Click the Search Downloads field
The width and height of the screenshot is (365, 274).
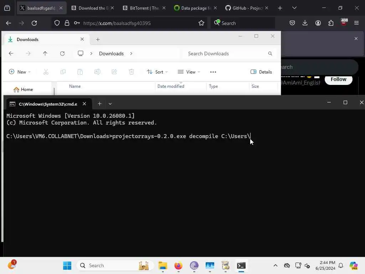pos(229,54)
